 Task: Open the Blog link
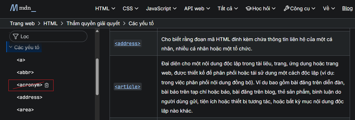[347, 8]
